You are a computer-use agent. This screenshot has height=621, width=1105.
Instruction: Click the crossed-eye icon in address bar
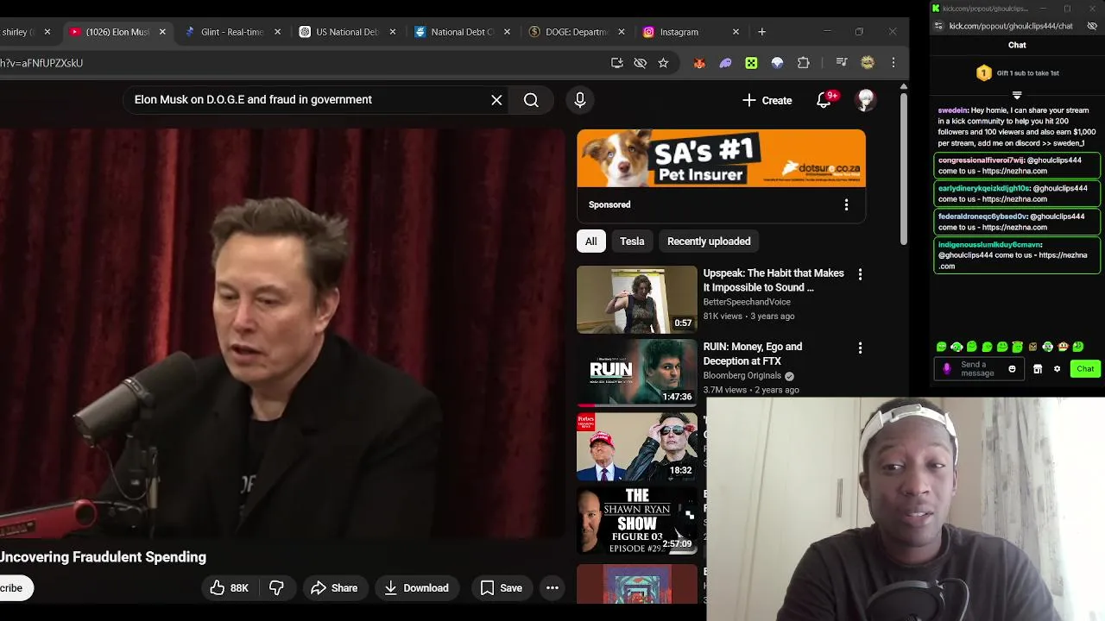(640, 63)
